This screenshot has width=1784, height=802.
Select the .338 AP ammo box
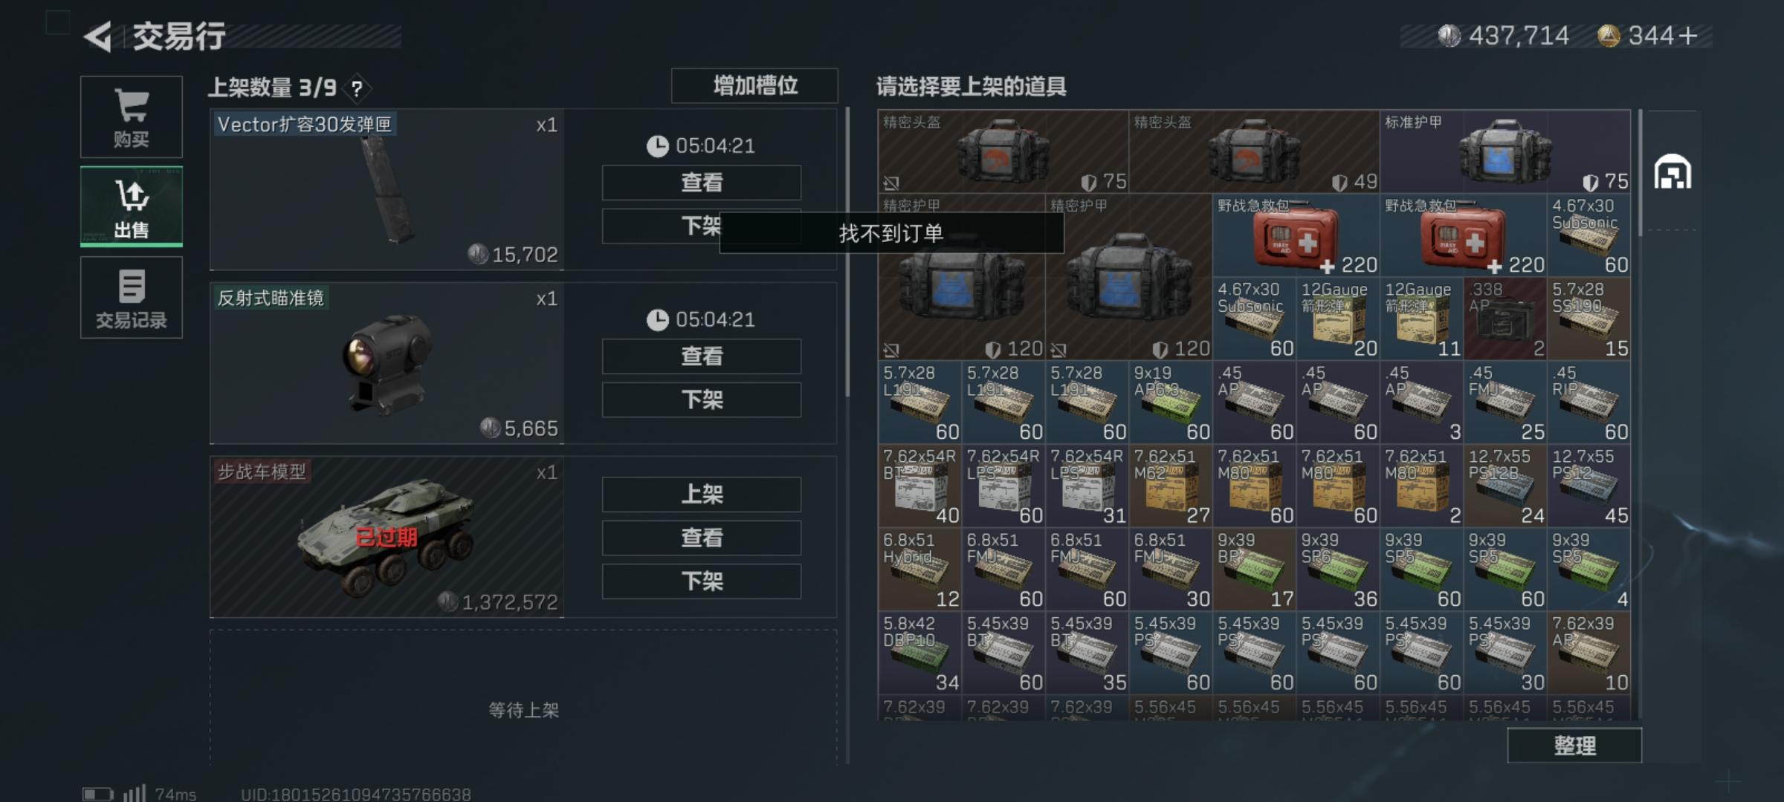(x=1505, y=319)
